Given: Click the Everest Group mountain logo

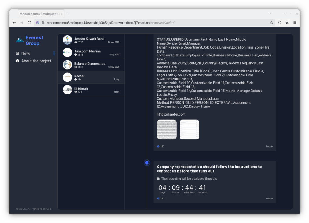Looking at the screenshot, I should pyautogui.click(x=20, y=40).
